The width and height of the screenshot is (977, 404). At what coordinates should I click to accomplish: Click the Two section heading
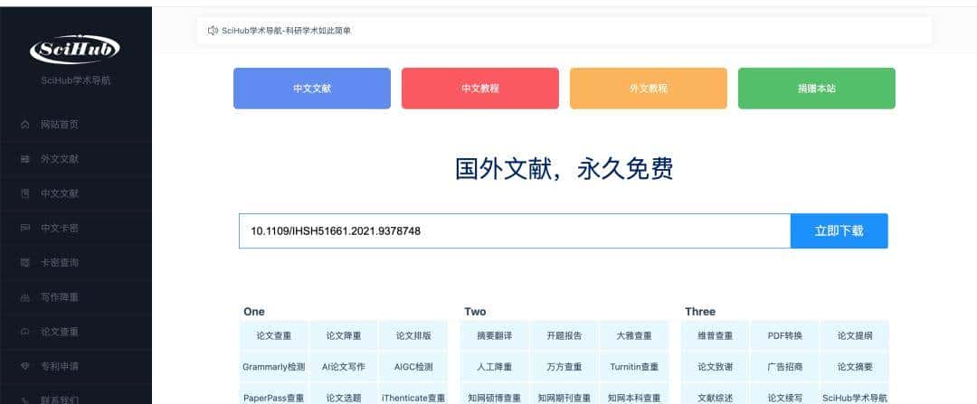(x=475, y=311)
